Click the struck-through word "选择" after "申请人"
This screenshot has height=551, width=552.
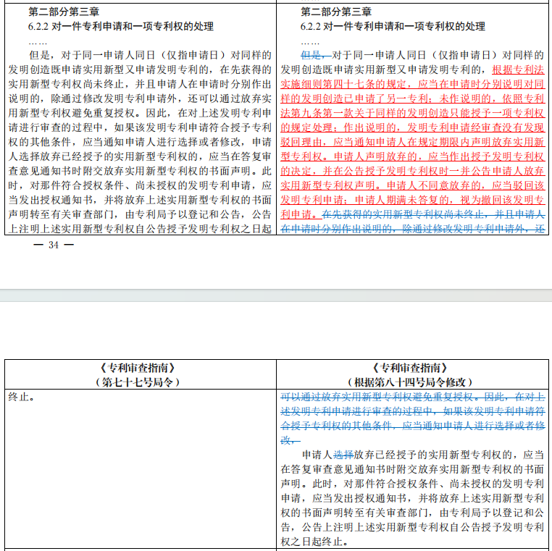click(343, 455)
